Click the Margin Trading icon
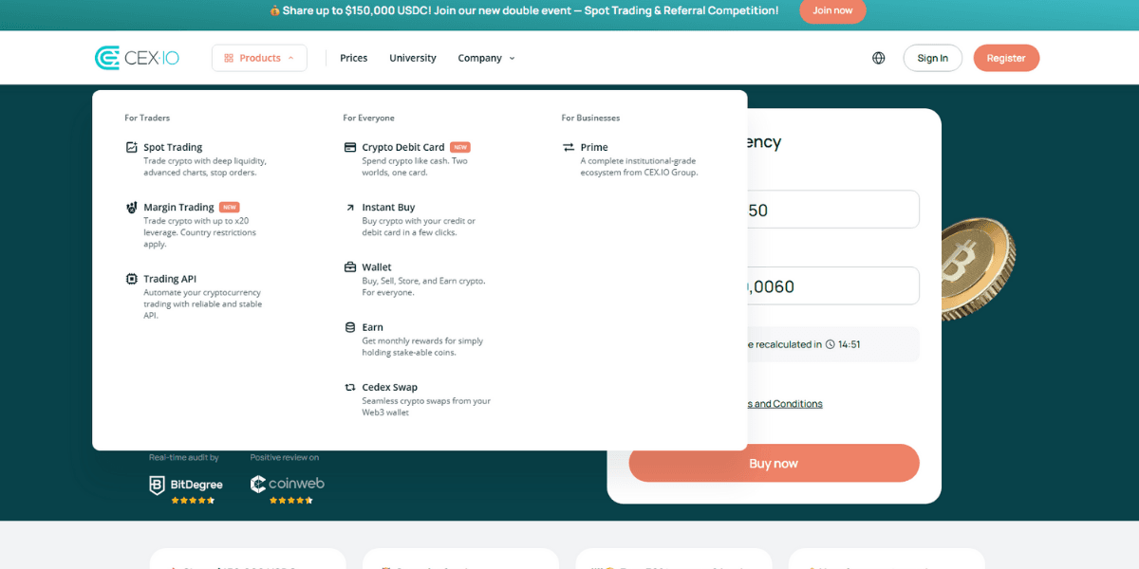Image resolution: width=1139 pixels, height=569 pixels. [x=132, y=207]
